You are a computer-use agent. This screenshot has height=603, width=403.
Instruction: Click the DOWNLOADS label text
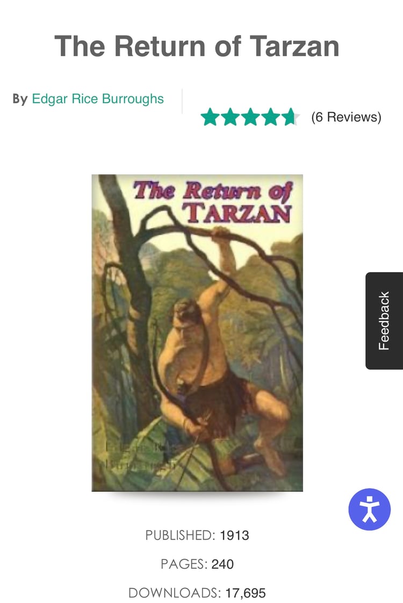pyautogui.click(x=175, y=593)
